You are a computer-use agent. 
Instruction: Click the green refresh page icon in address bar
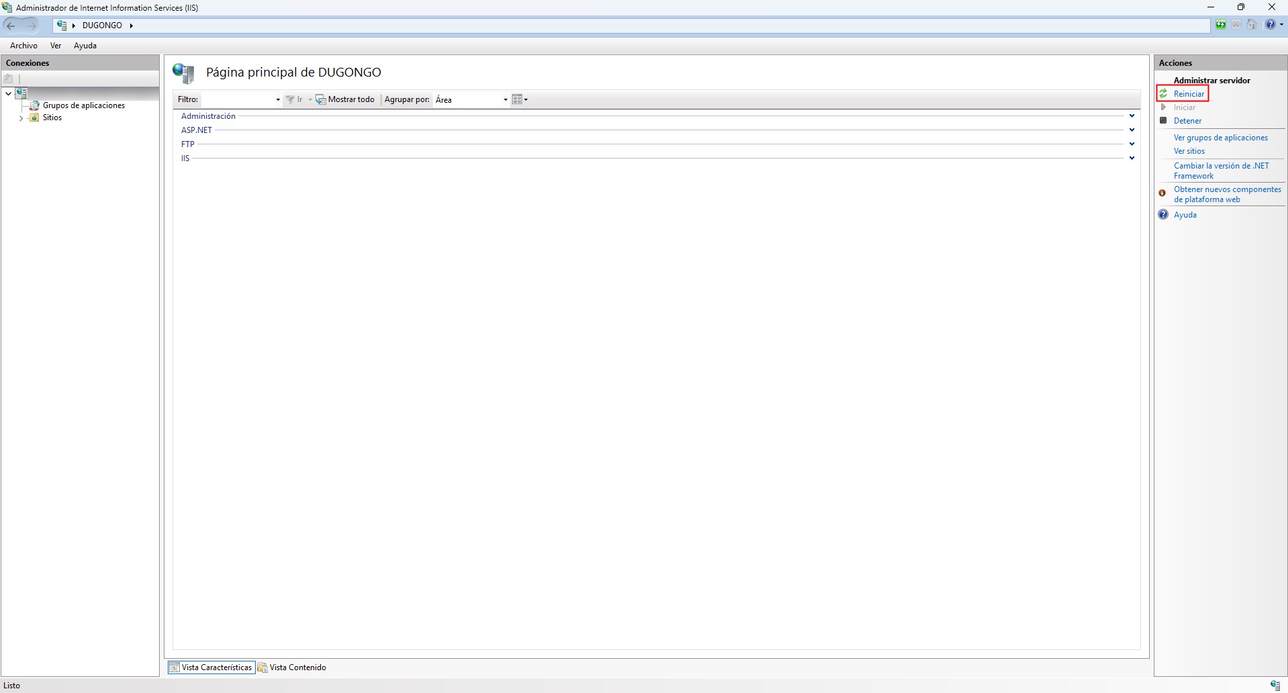click(1221, 25)
